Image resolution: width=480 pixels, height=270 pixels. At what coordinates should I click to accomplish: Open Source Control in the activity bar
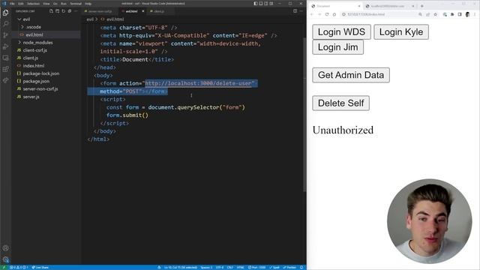5,35
